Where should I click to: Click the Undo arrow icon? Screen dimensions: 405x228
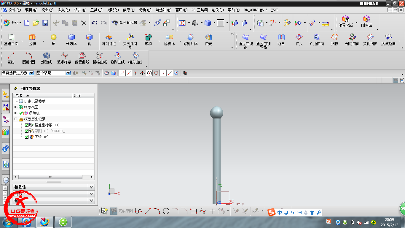(94, 23)
